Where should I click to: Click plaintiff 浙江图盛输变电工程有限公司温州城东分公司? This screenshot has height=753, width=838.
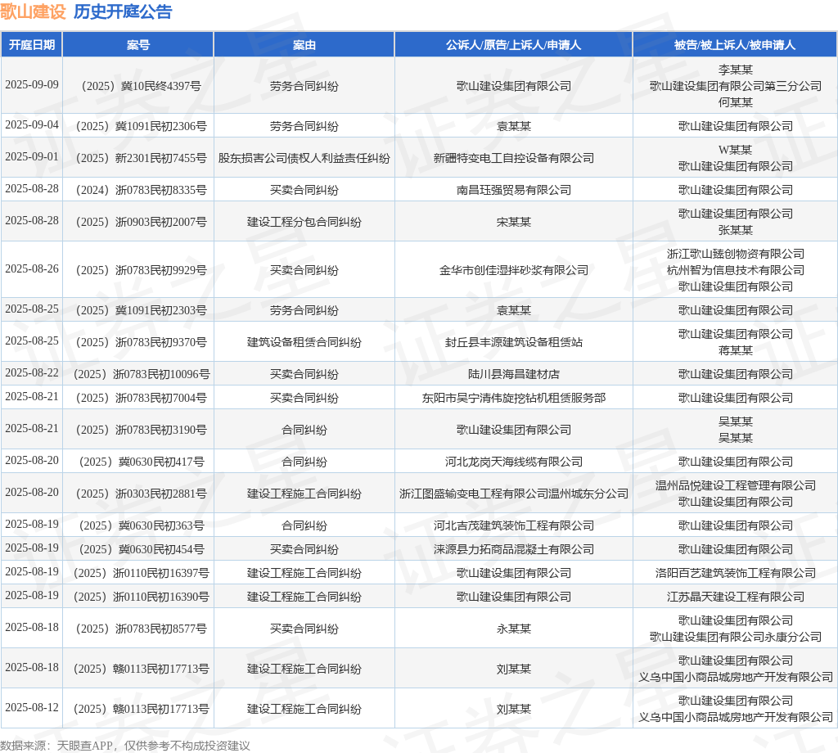tap(514, 494)
